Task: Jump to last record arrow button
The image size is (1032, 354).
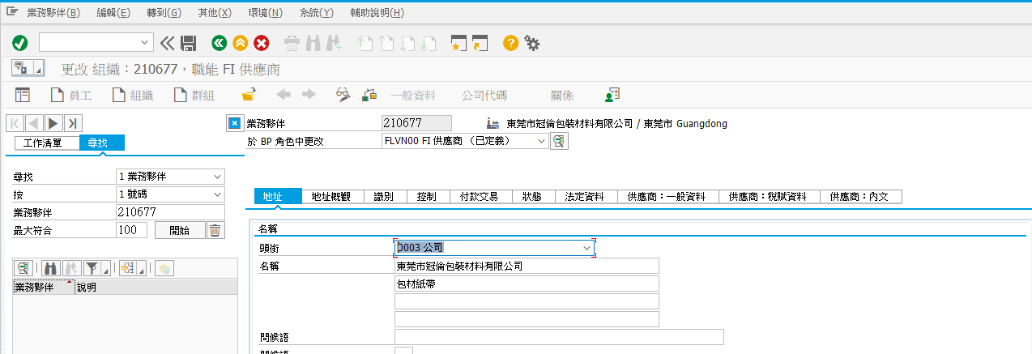Action: click(x=73, y=123)
